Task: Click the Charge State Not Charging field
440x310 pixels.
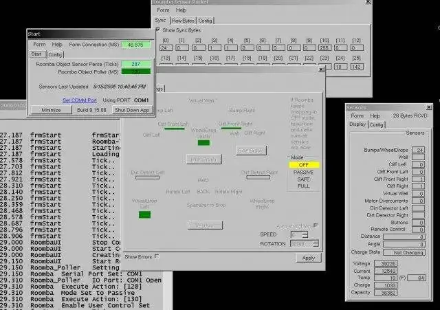Action: click(x=404, y=252)
